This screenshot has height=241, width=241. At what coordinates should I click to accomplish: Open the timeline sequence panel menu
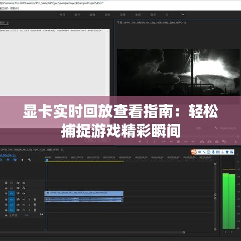[x=62, y=150]
